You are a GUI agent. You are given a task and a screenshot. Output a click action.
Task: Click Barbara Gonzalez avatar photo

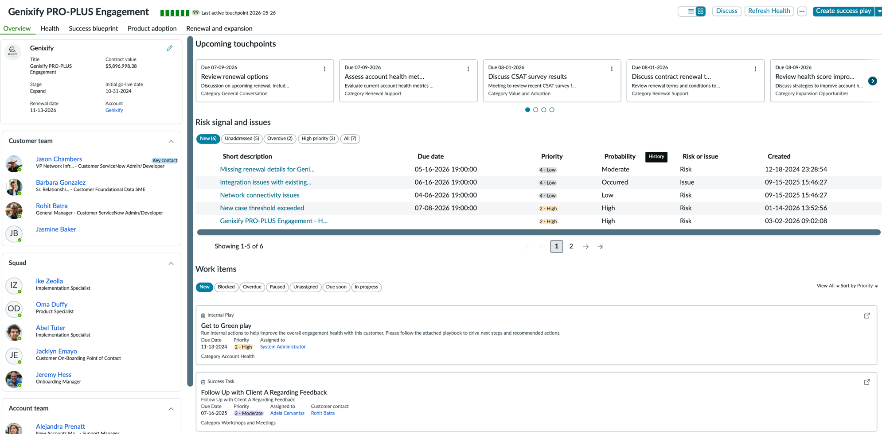coord(14,187)
